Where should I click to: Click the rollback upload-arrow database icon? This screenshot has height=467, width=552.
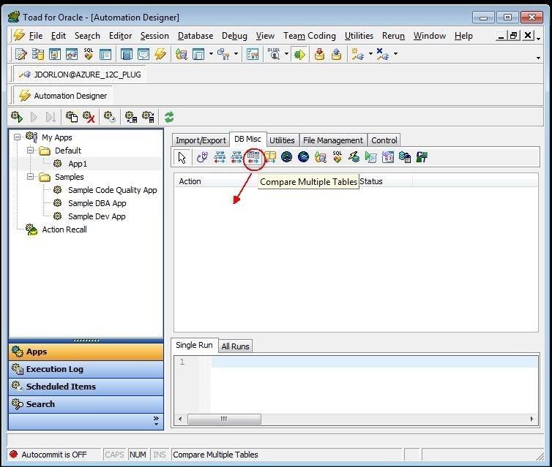pyautogui.click(x=336, y=54)
